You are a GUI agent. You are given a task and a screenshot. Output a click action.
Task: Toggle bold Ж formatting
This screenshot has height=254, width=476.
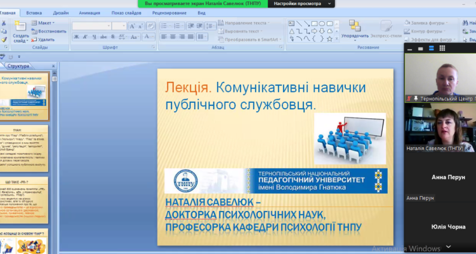76,37
